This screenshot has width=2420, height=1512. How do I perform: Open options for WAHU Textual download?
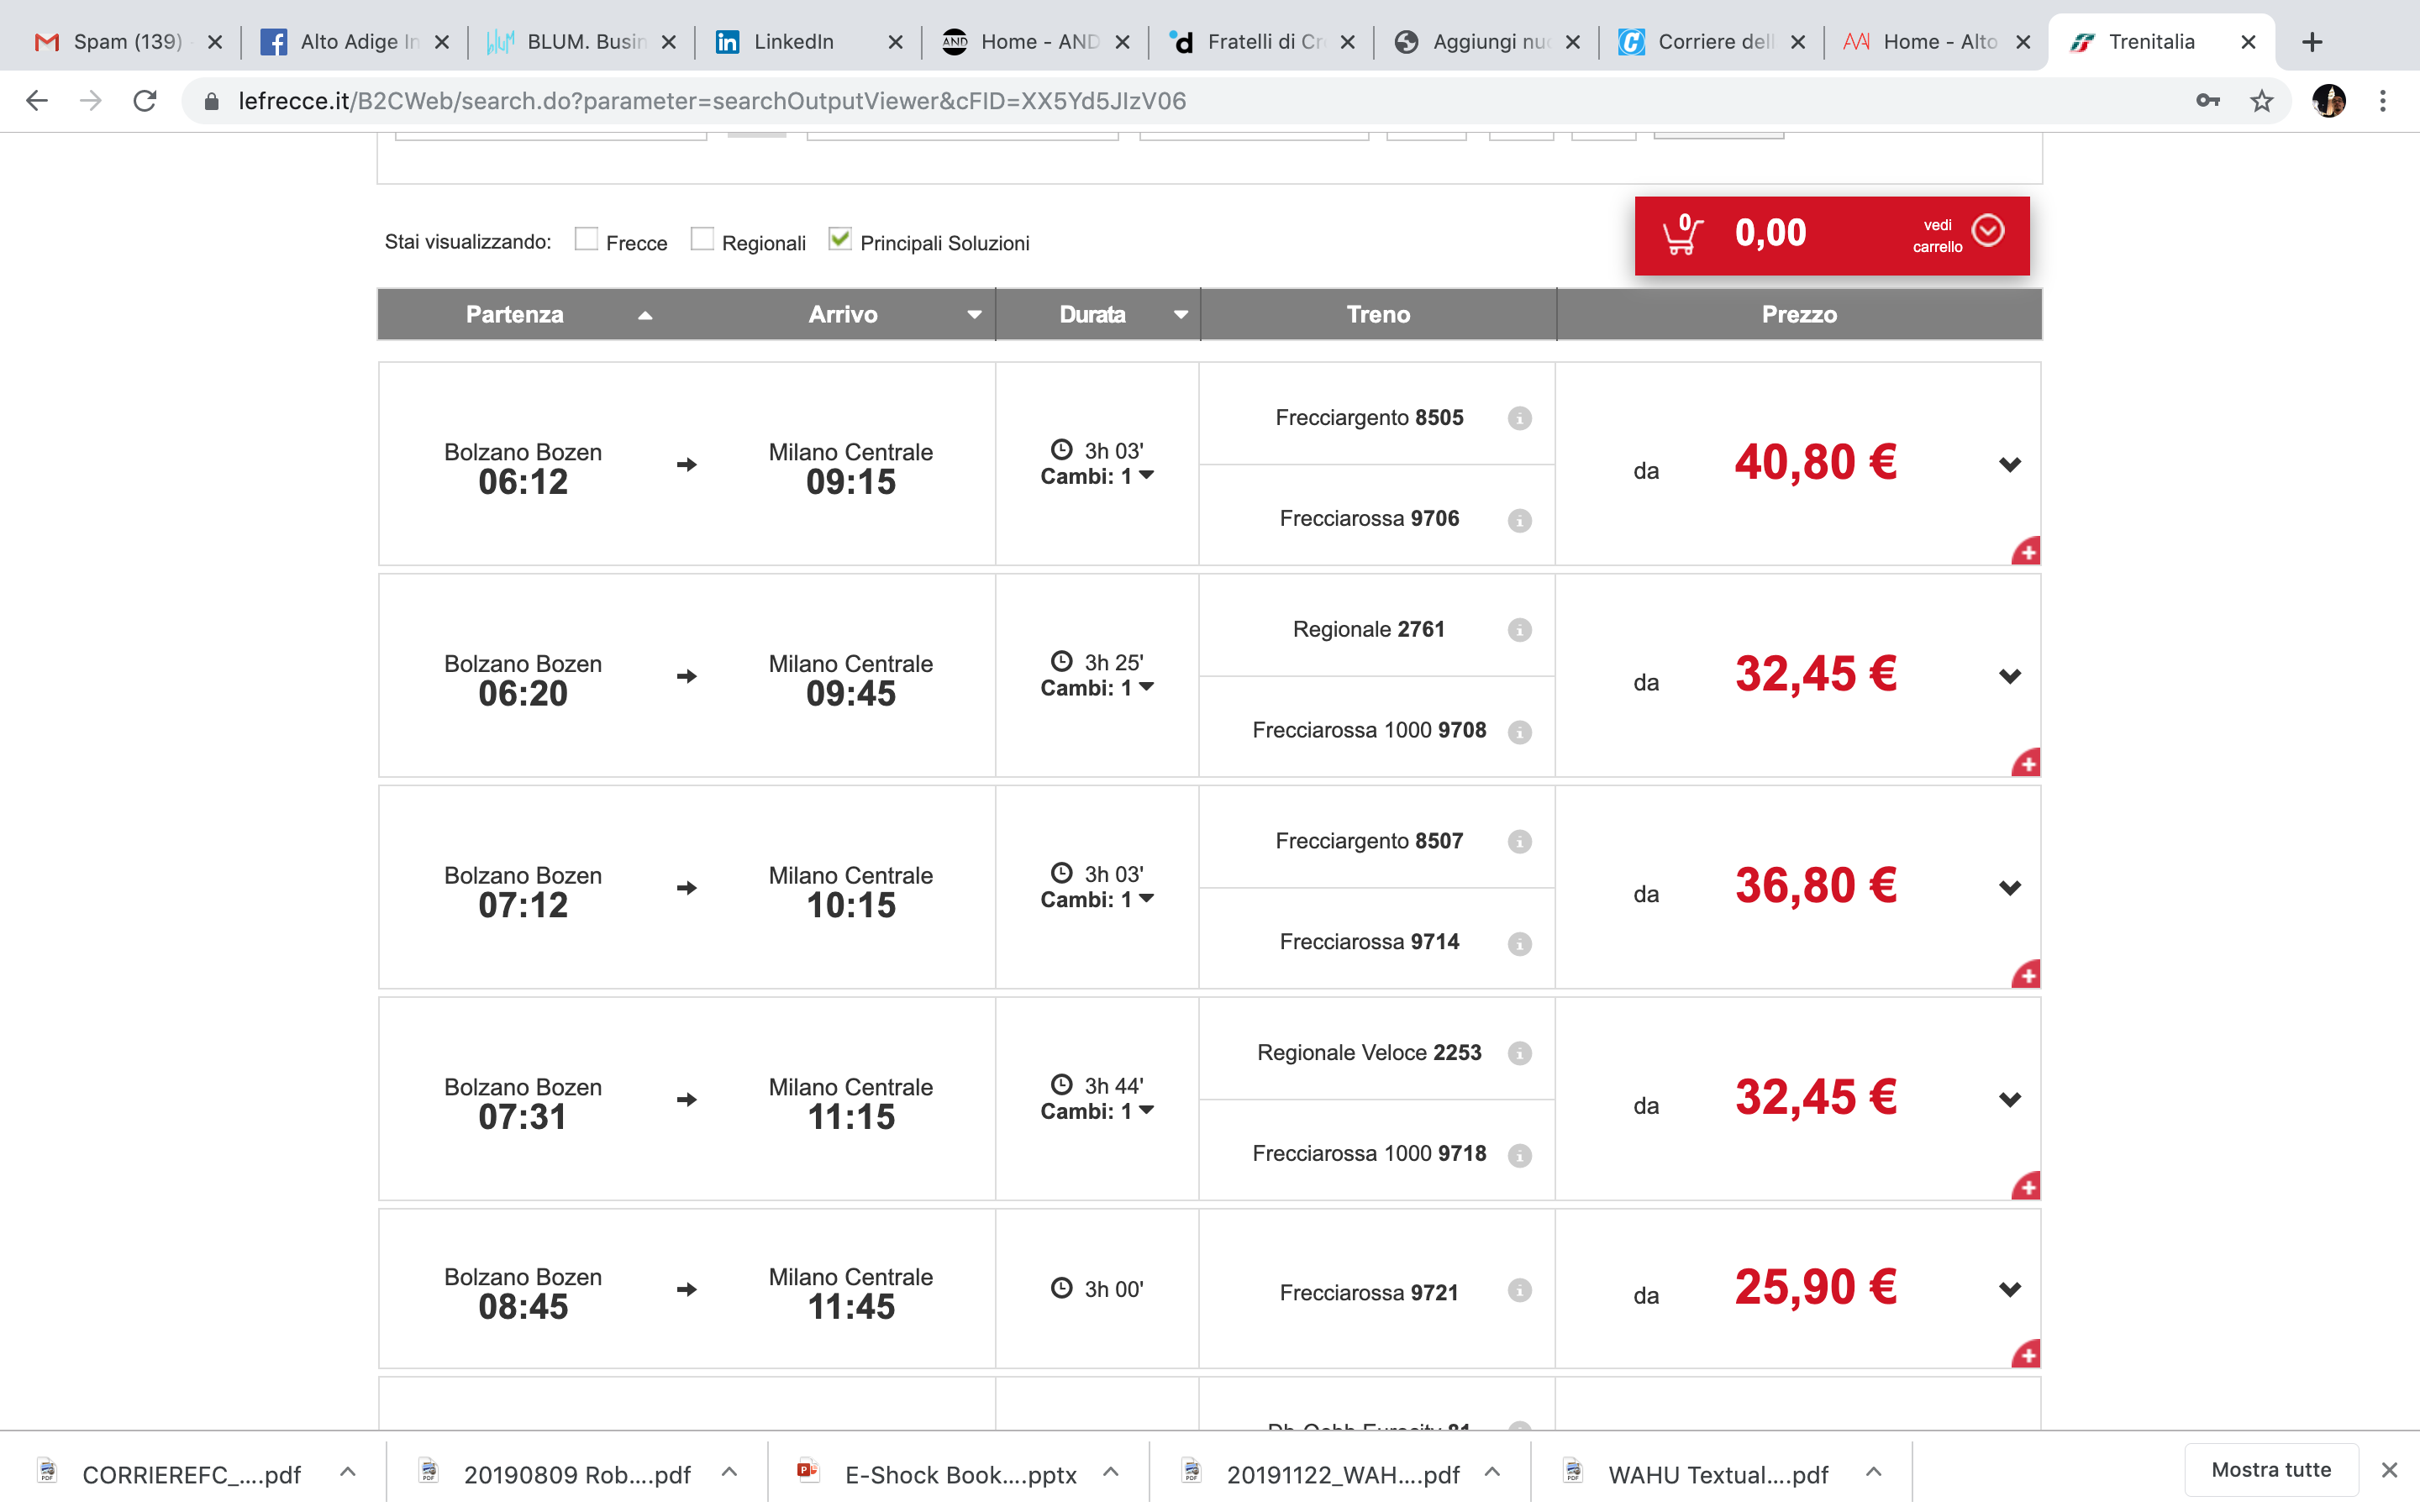click(x=1874, y=1472)
